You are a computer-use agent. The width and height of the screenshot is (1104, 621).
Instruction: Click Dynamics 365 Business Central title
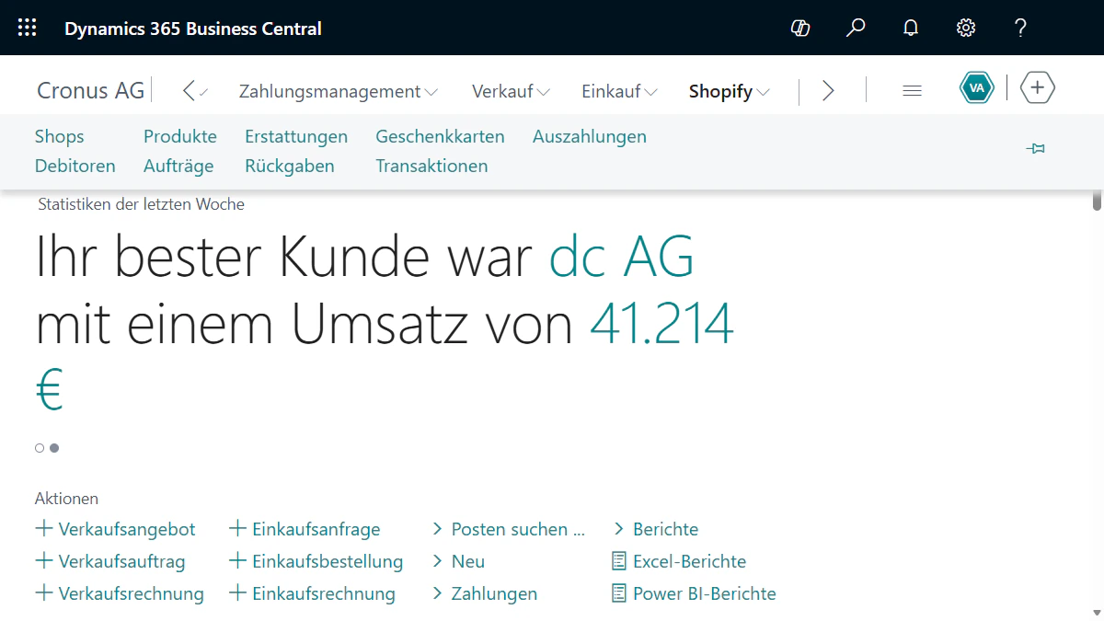pyautogui.click(x=193, y=29)
